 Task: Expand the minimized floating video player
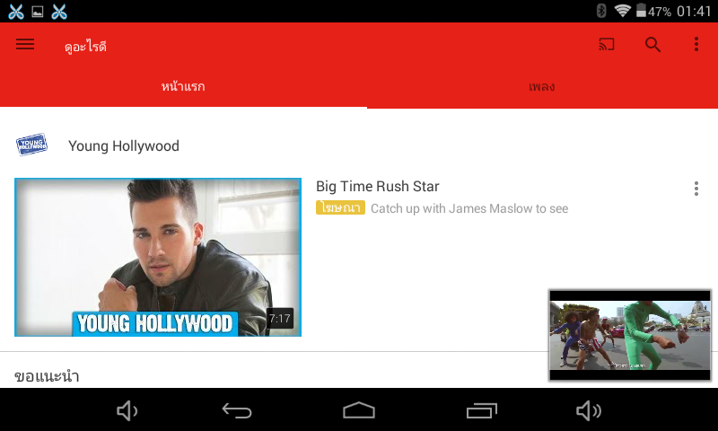click(x=630, y=335)
